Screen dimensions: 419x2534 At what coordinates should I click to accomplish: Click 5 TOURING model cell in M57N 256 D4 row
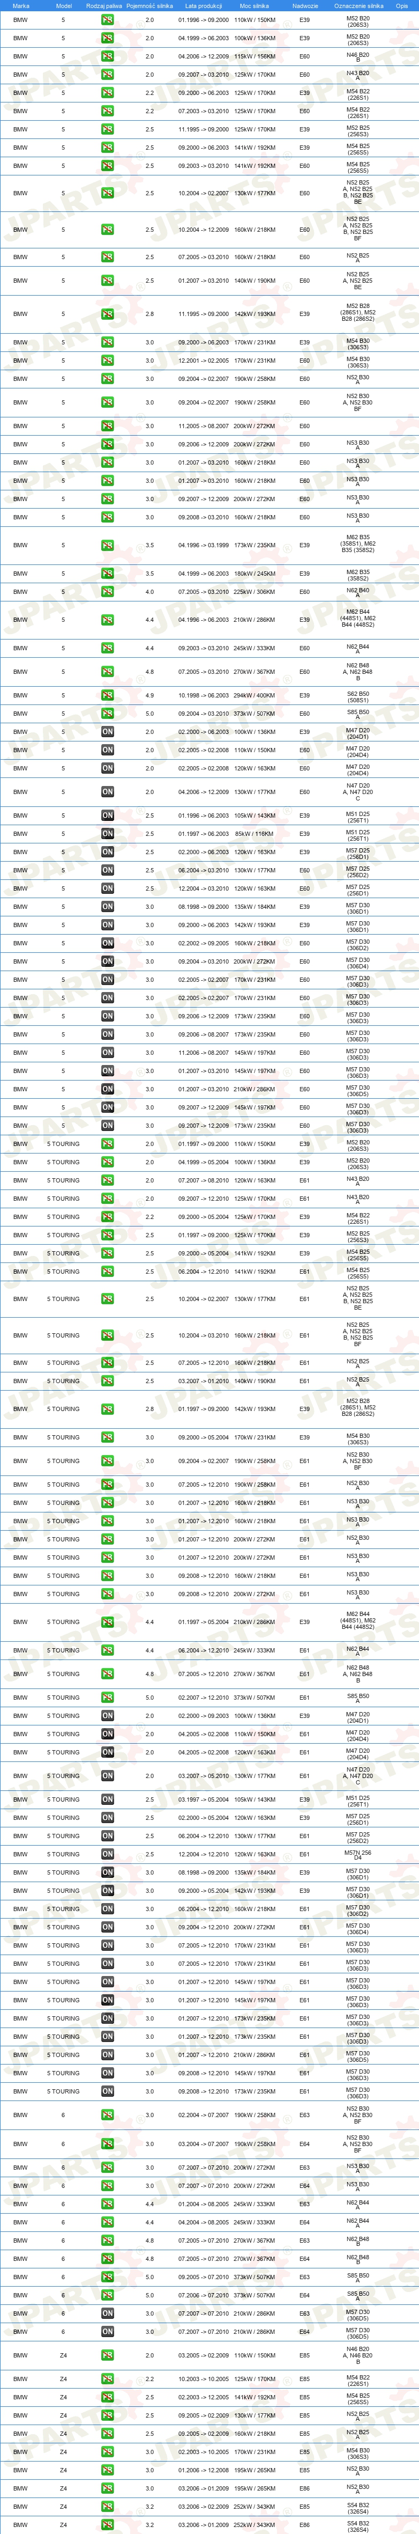click(64, 1854)
